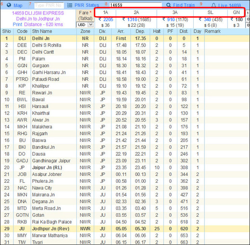
Task: Click station name Marwar Mathaniya
Action: coord(50,235)
